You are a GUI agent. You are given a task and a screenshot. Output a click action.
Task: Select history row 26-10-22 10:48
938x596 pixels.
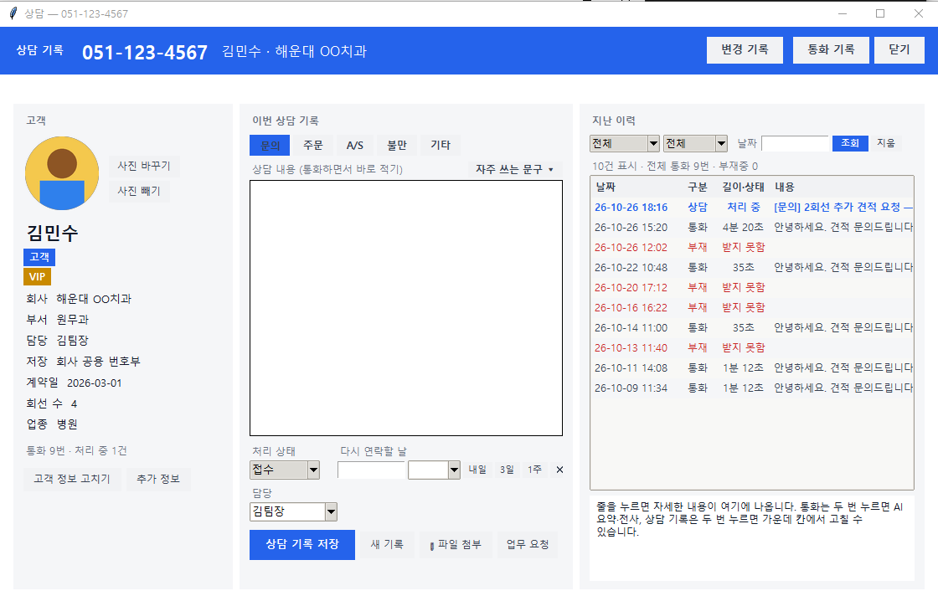coord(752,268)
